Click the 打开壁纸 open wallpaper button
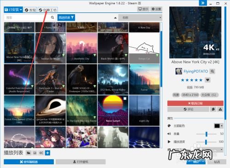 [x=80, y=162]
